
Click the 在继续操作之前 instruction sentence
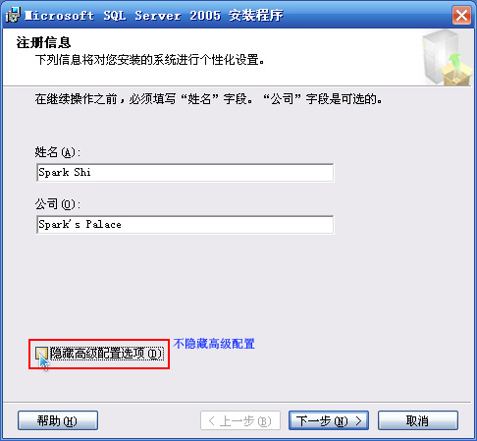pyautogui.click(x=208, y=99)
